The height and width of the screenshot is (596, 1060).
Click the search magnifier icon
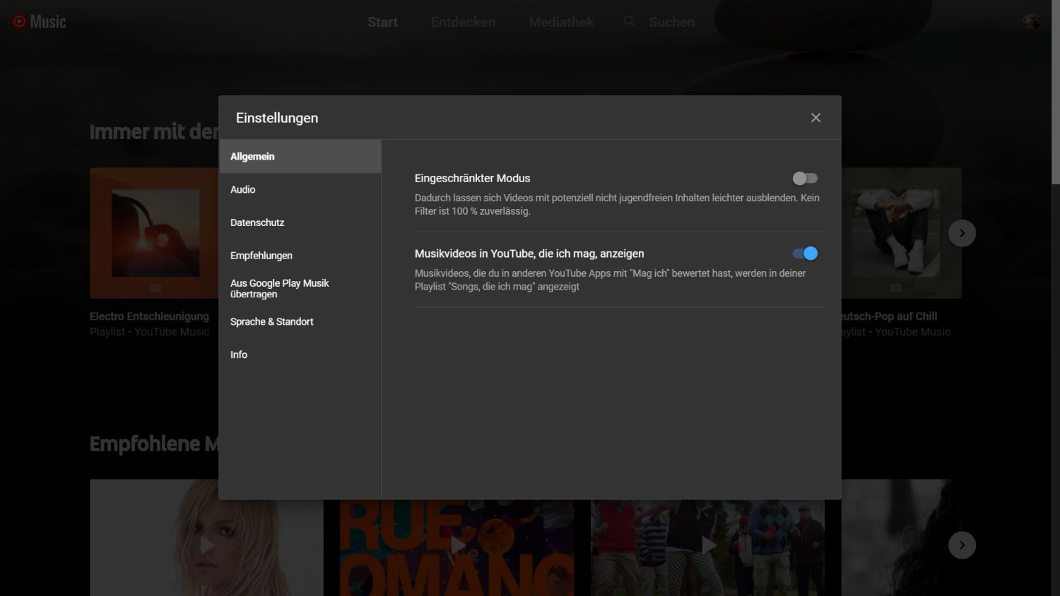tap(629, 22)
